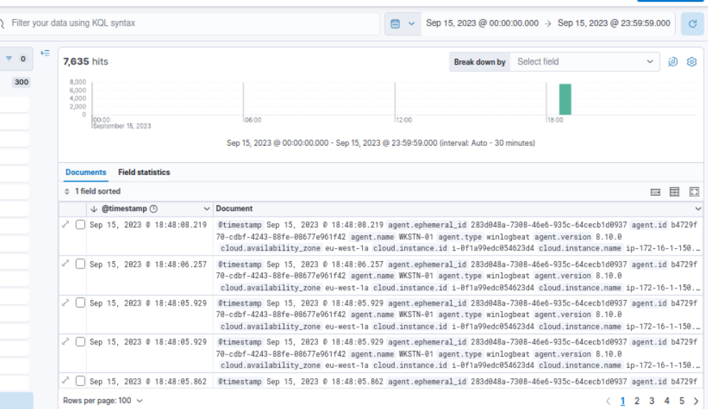The height and width of the screenshot is (409, 708).
Task: Go to next results page arrow
Action: pyautogui.click(x=696, y=401)
